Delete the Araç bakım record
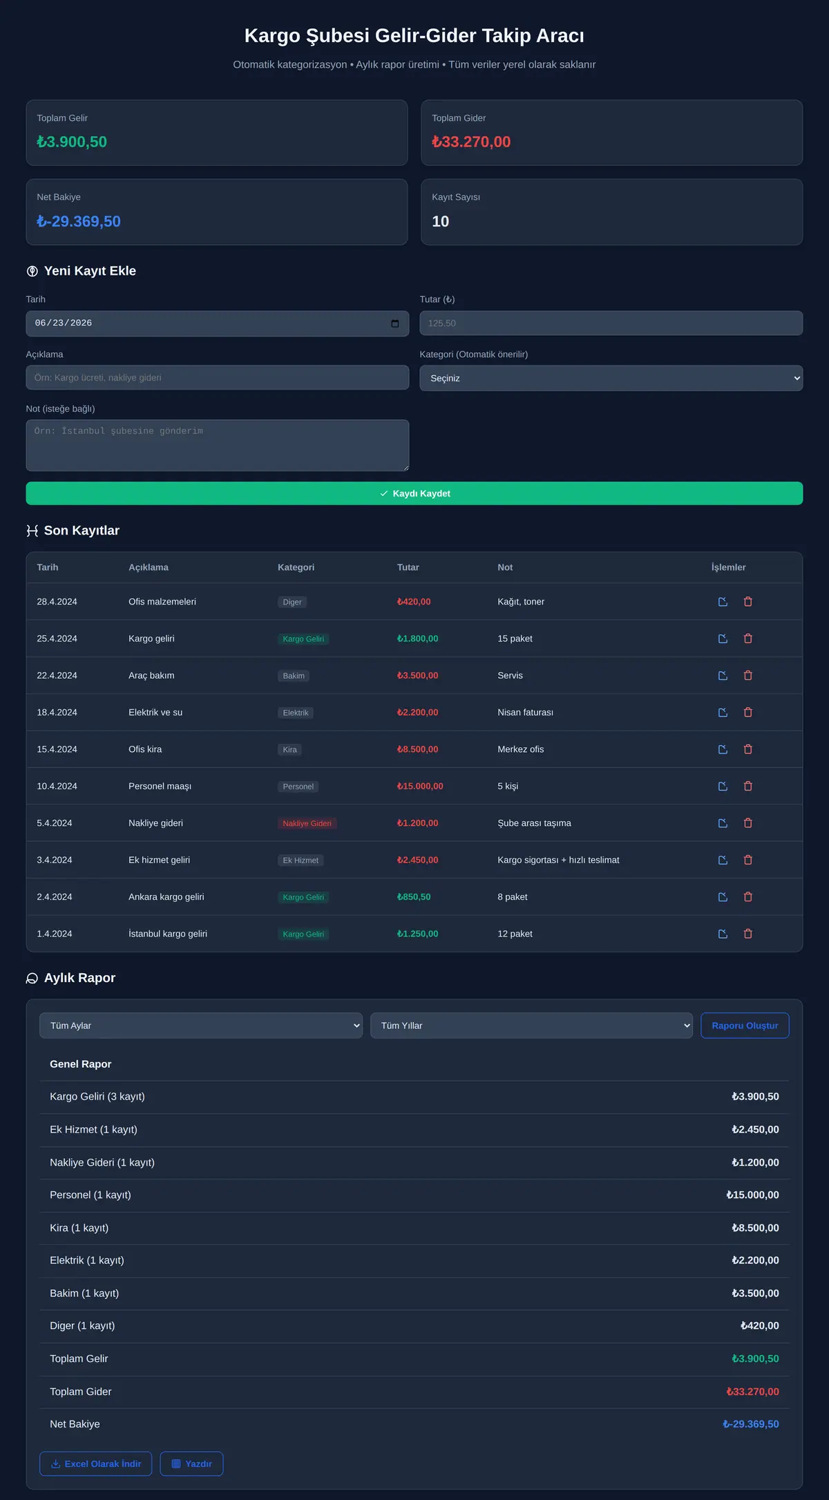The width and height of the screenshot is (829, 1500). pyautogui.click(x=747, y=675)
